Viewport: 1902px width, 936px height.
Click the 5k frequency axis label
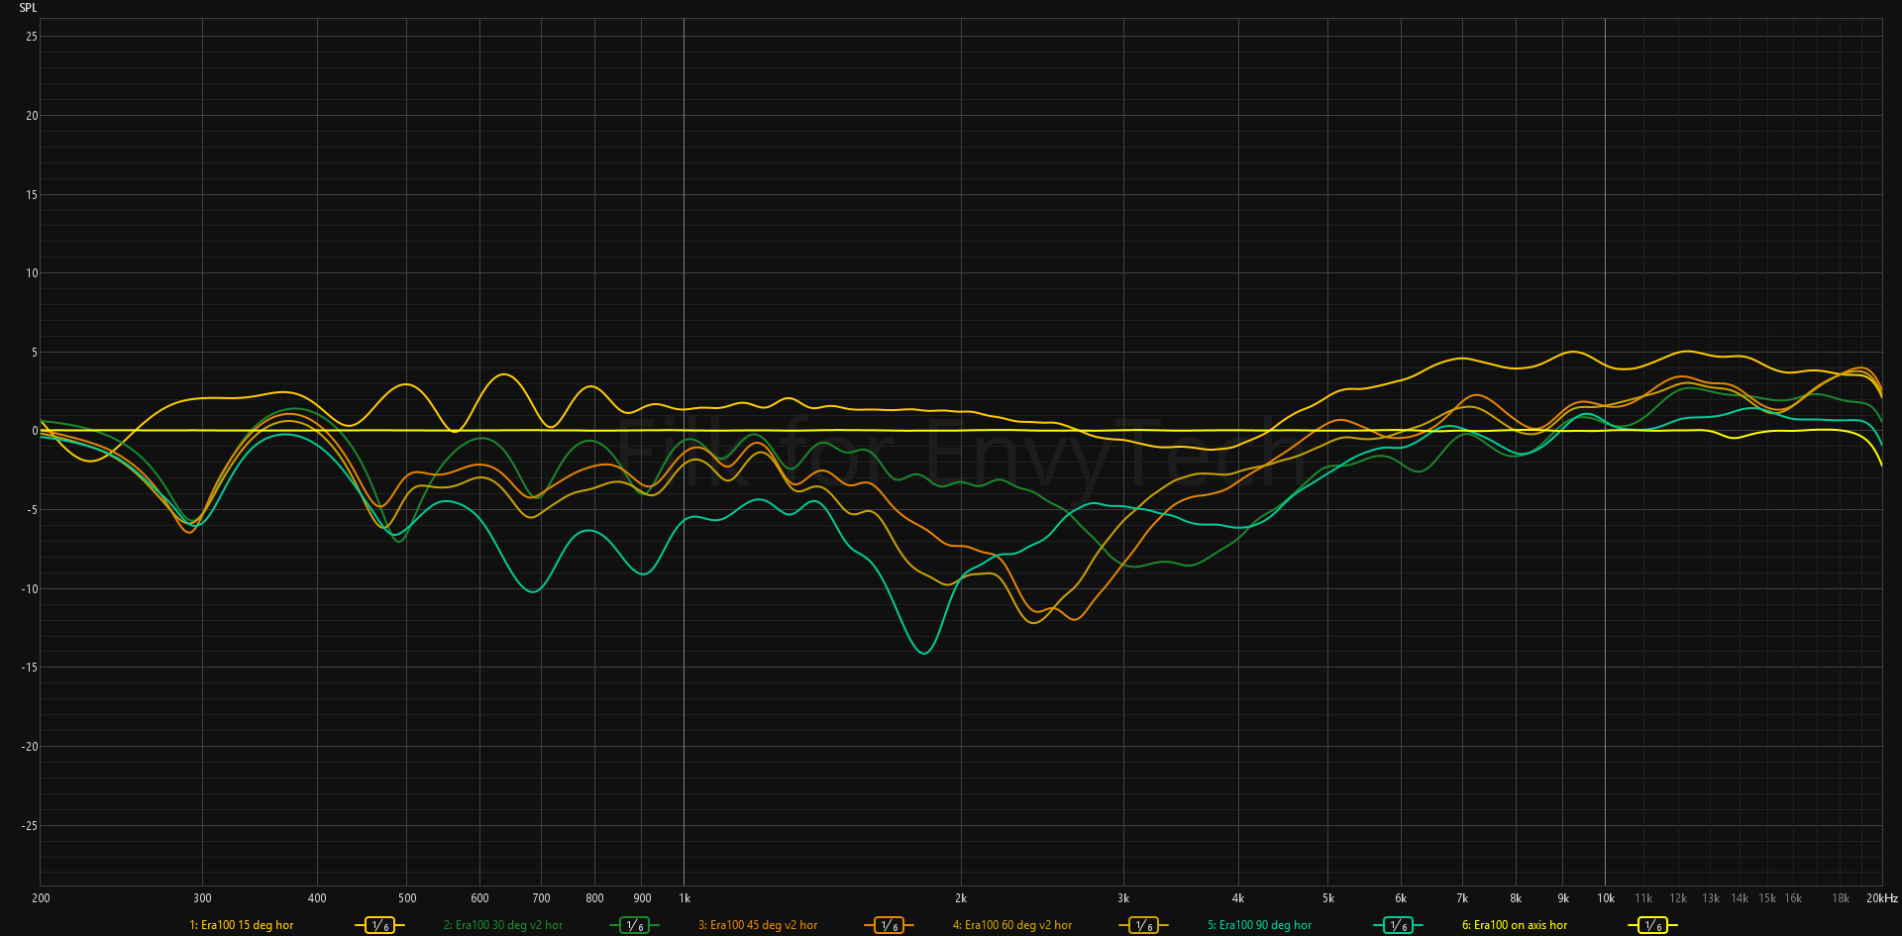[x=1328, y=898]
